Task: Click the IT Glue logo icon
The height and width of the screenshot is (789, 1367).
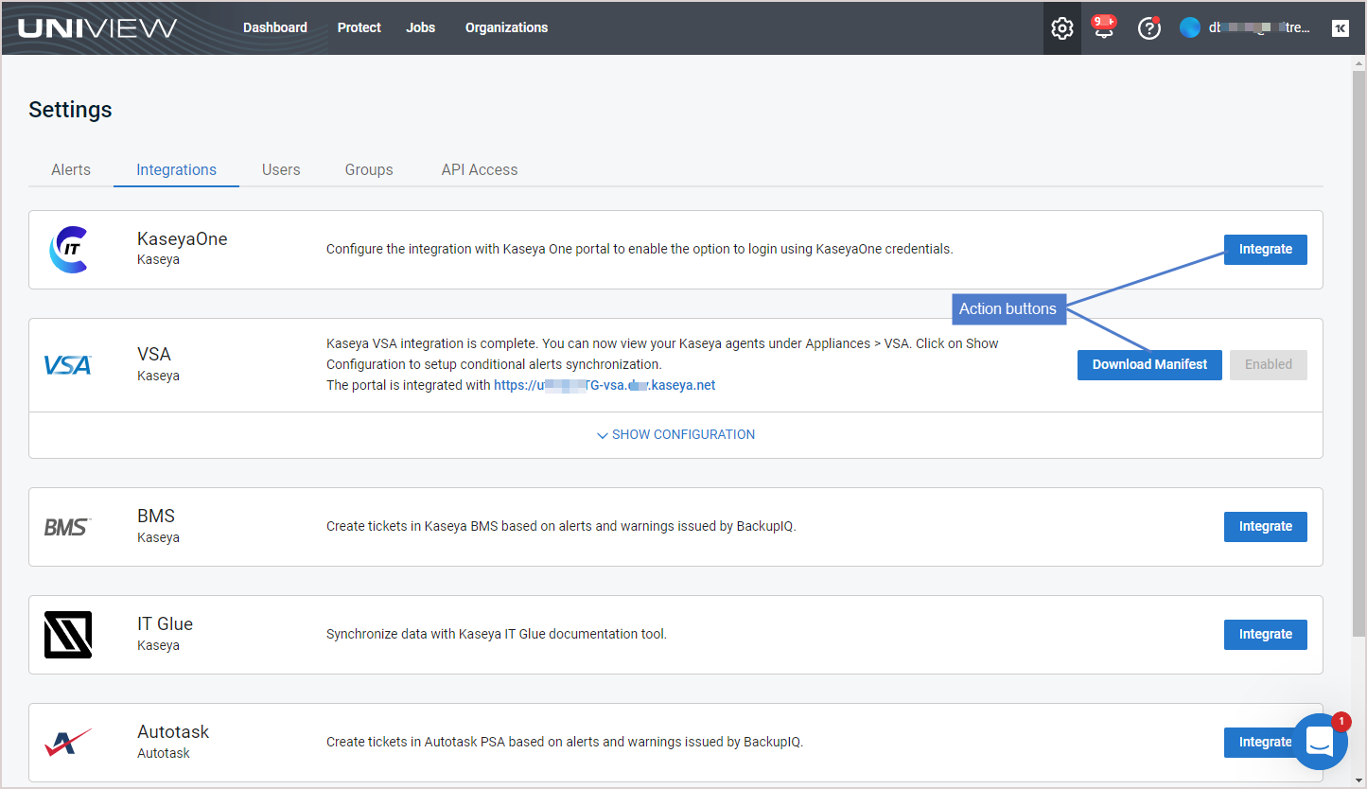Action: [68, 635]
